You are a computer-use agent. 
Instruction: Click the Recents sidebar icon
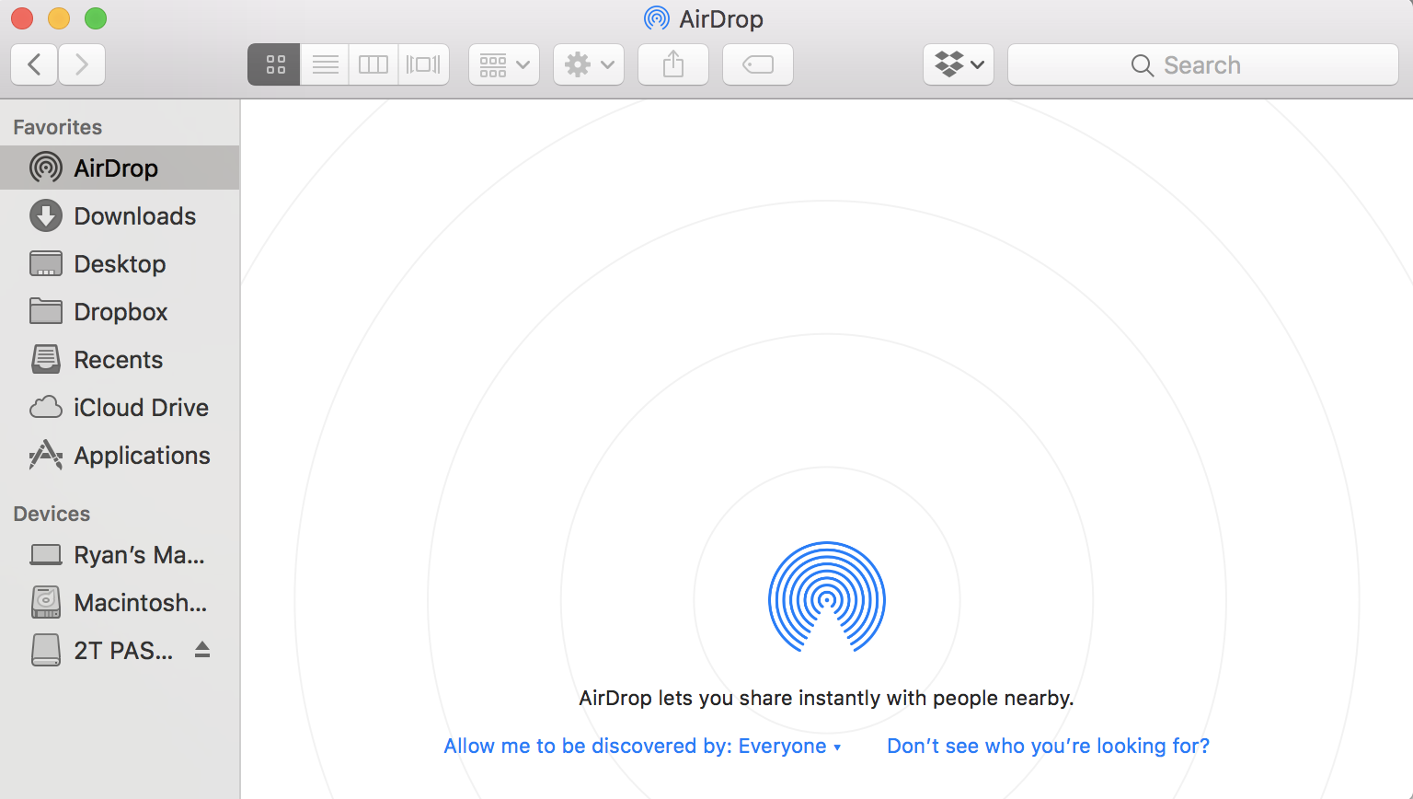(46, 359)
